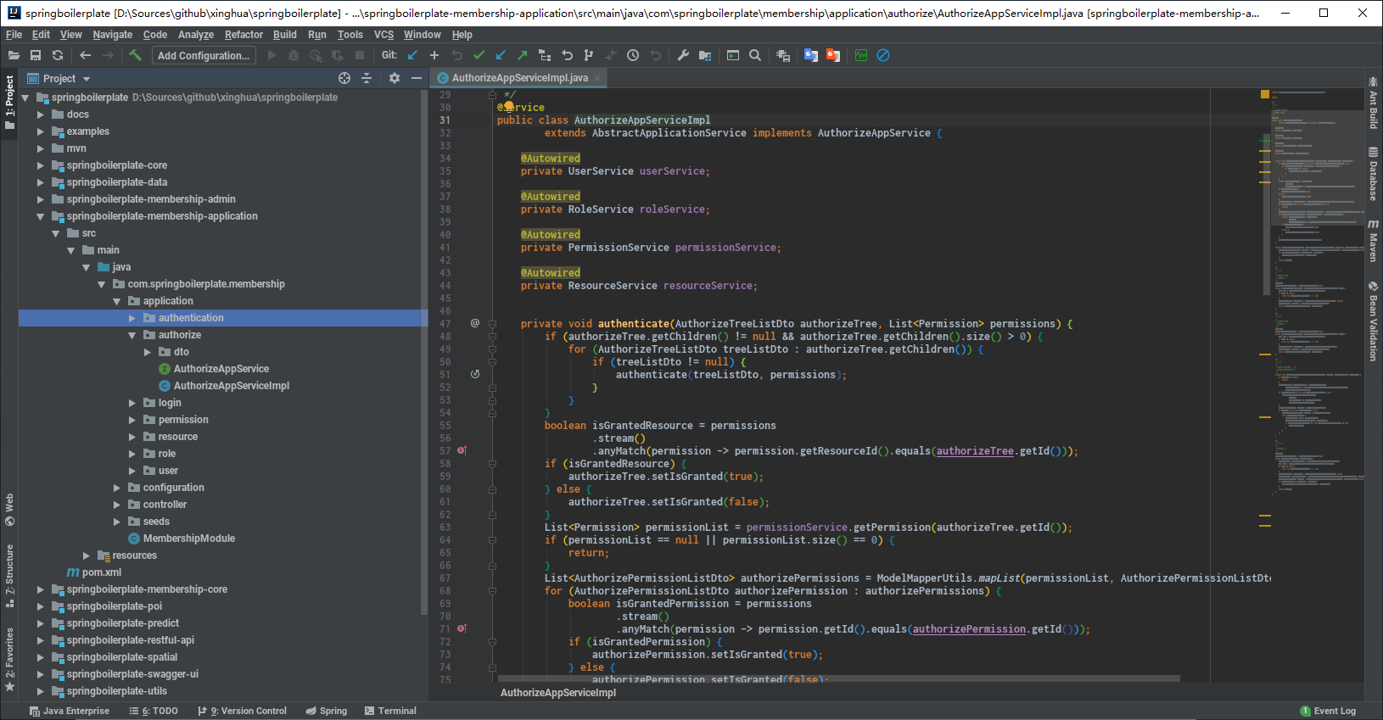Navigate Back with the left arrow icon
The height and width of the screenshot is (720, 1383).
click(85, 55)
